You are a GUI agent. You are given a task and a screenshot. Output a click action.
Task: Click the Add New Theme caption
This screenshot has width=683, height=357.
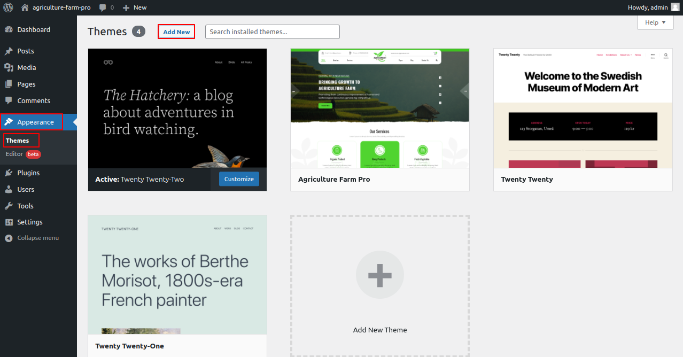pyautogui.click(x=380, y=330)
